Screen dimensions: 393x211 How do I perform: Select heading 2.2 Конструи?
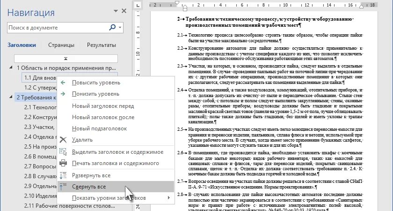(40, 117)
